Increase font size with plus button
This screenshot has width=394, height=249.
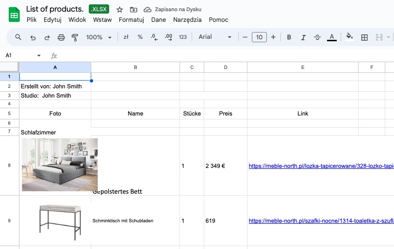(x=273, y=37)
